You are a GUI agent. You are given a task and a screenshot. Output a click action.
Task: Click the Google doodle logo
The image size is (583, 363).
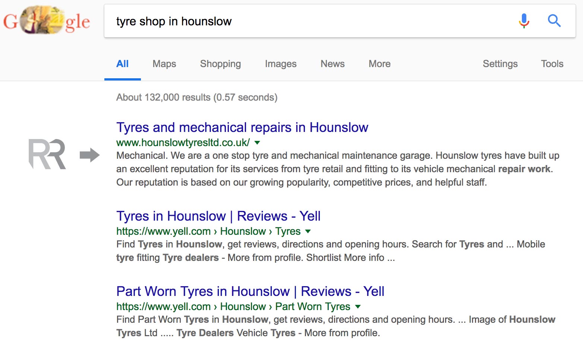[x=47, y=20]
